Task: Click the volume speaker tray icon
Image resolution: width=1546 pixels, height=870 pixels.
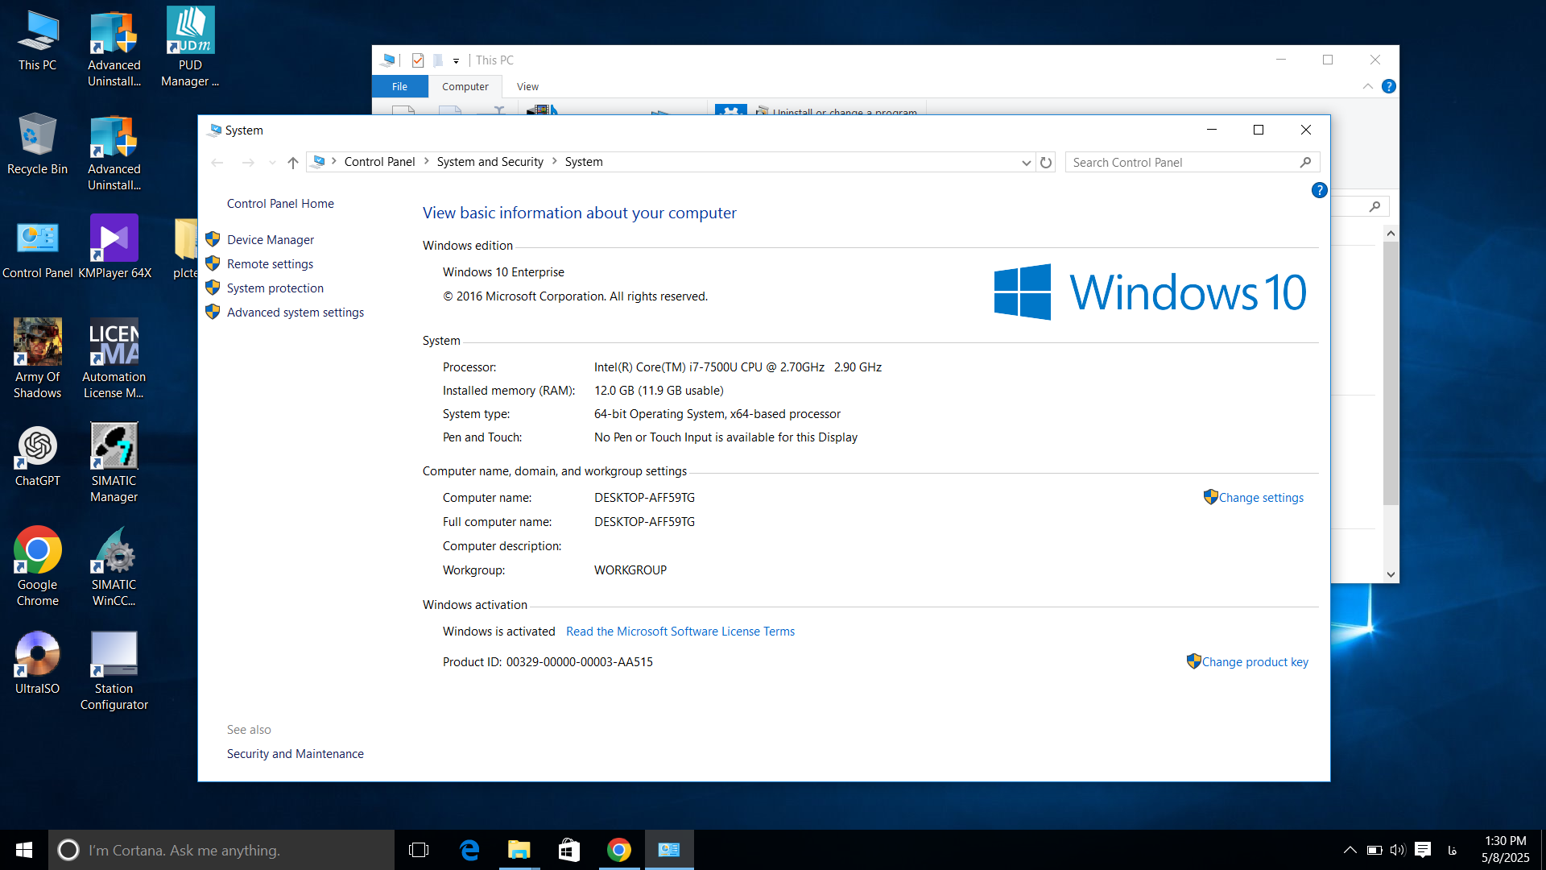Action: click(1397, 850)
